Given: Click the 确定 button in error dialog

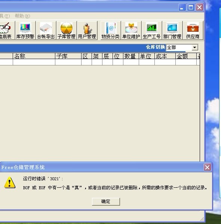Looking at the screenshot, I should tap(106, 202).
